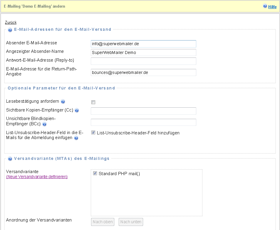Enable the Lesebestätigung anfordern checkbox
Screen dimensions: 280x230
click(x=93, y=102)
